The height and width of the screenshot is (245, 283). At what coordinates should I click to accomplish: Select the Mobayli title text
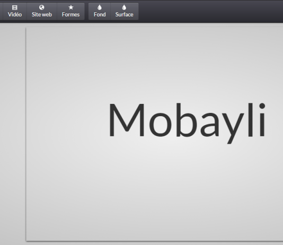coord(187,123)
